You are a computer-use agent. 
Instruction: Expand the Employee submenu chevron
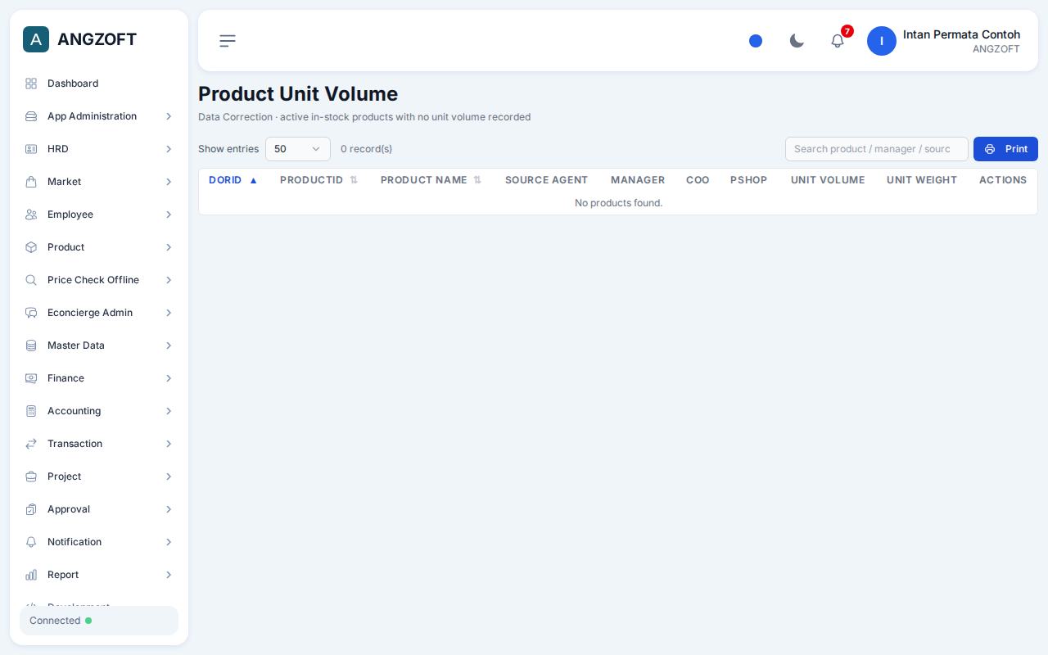coord(169,215)
